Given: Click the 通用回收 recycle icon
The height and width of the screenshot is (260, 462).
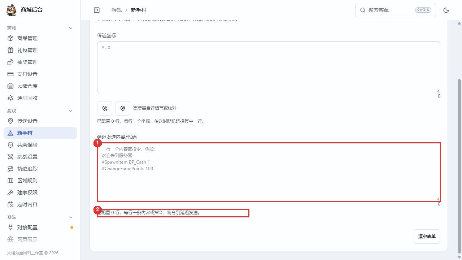Looking at the screenshot, I should 10,98.
